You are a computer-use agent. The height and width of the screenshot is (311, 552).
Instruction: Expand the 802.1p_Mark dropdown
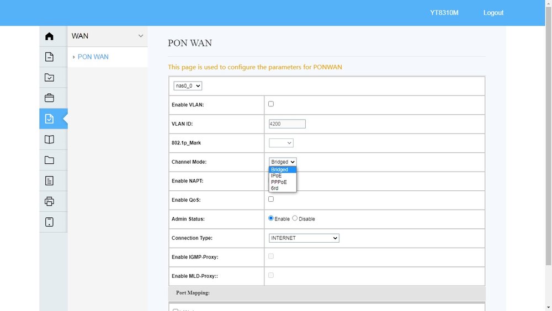[281, 143]
